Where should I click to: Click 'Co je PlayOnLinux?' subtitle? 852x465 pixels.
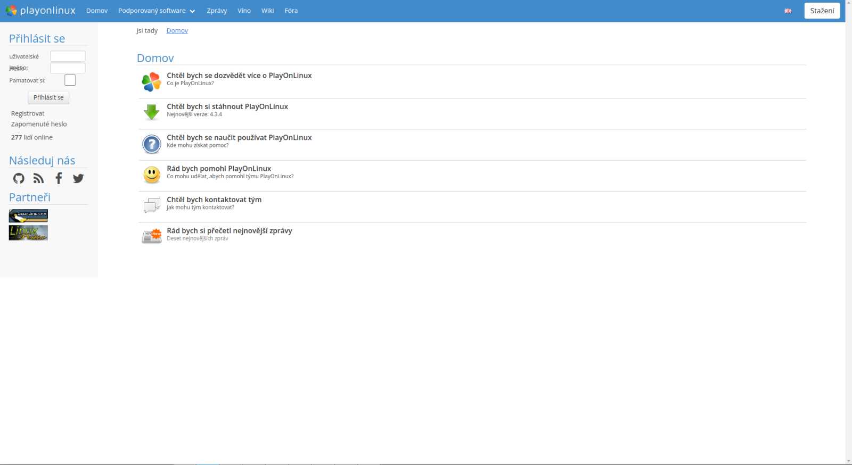tap(190, 84)
